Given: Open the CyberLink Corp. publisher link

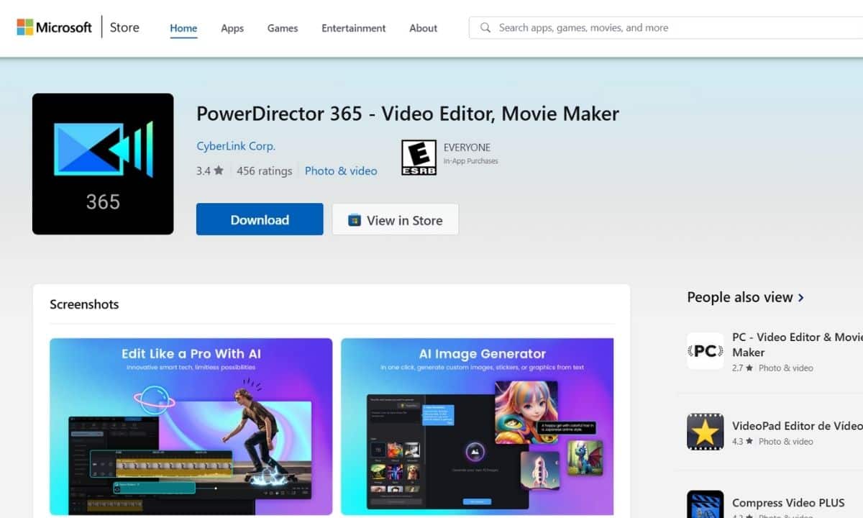Looking at the screenshot, I should point(236,146).
